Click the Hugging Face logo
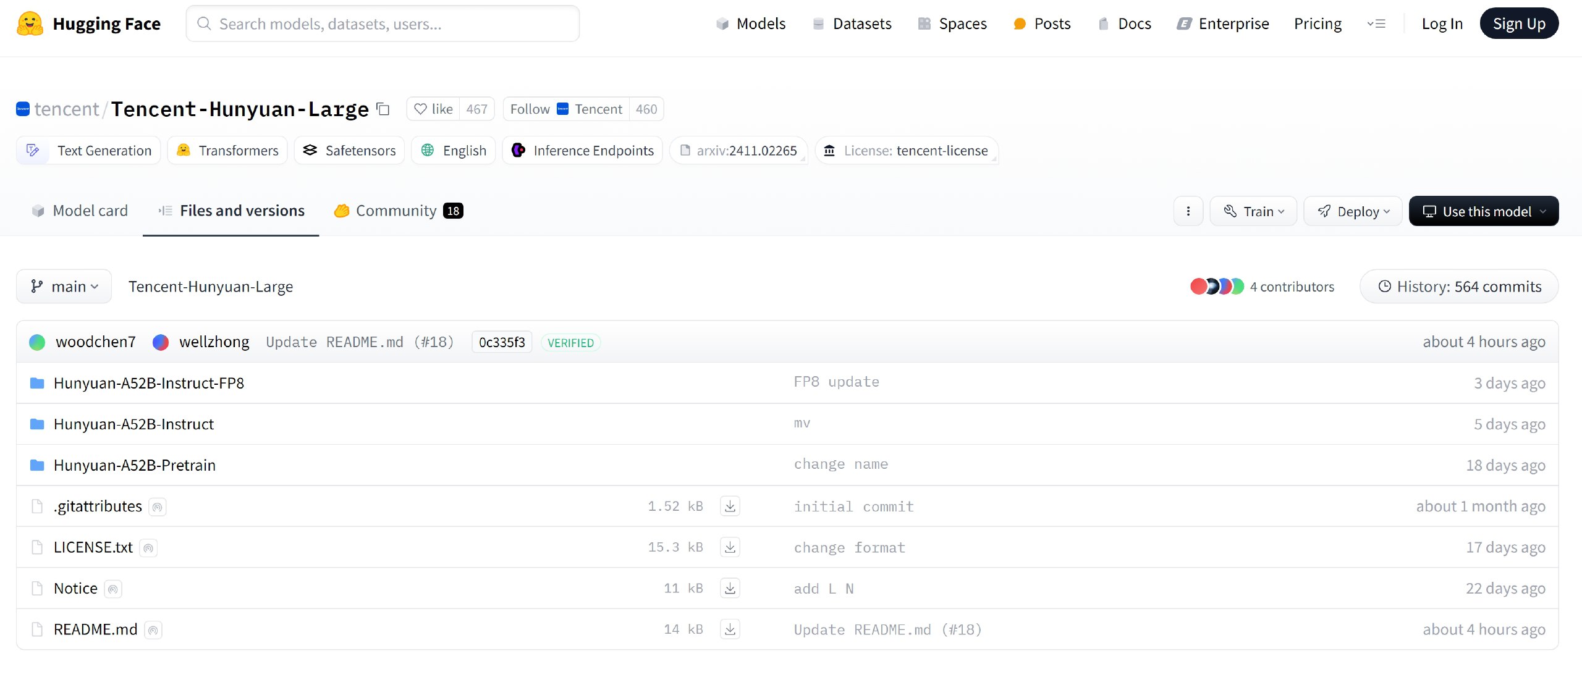The width and height of the screenshot is (1582, 685). point(30,23)
